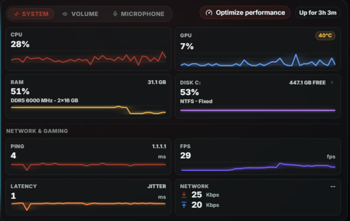Click the RAM 51% value
350x221 pixels.
[x=20, y=91]
